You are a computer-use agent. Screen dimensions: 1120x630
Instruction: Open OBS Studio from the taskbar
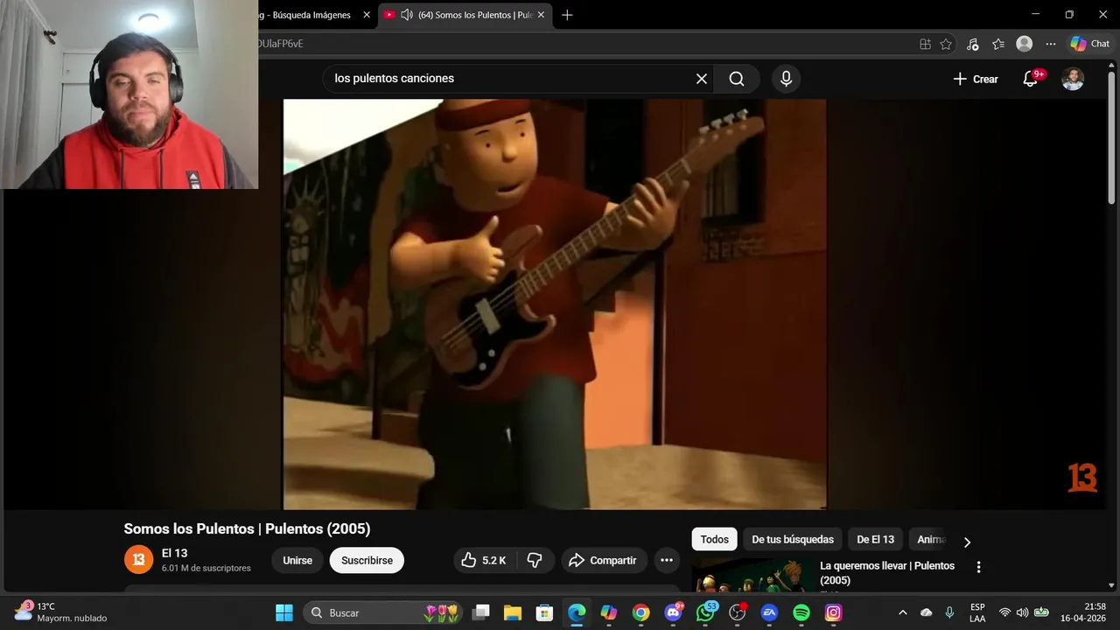click(738, 612)
